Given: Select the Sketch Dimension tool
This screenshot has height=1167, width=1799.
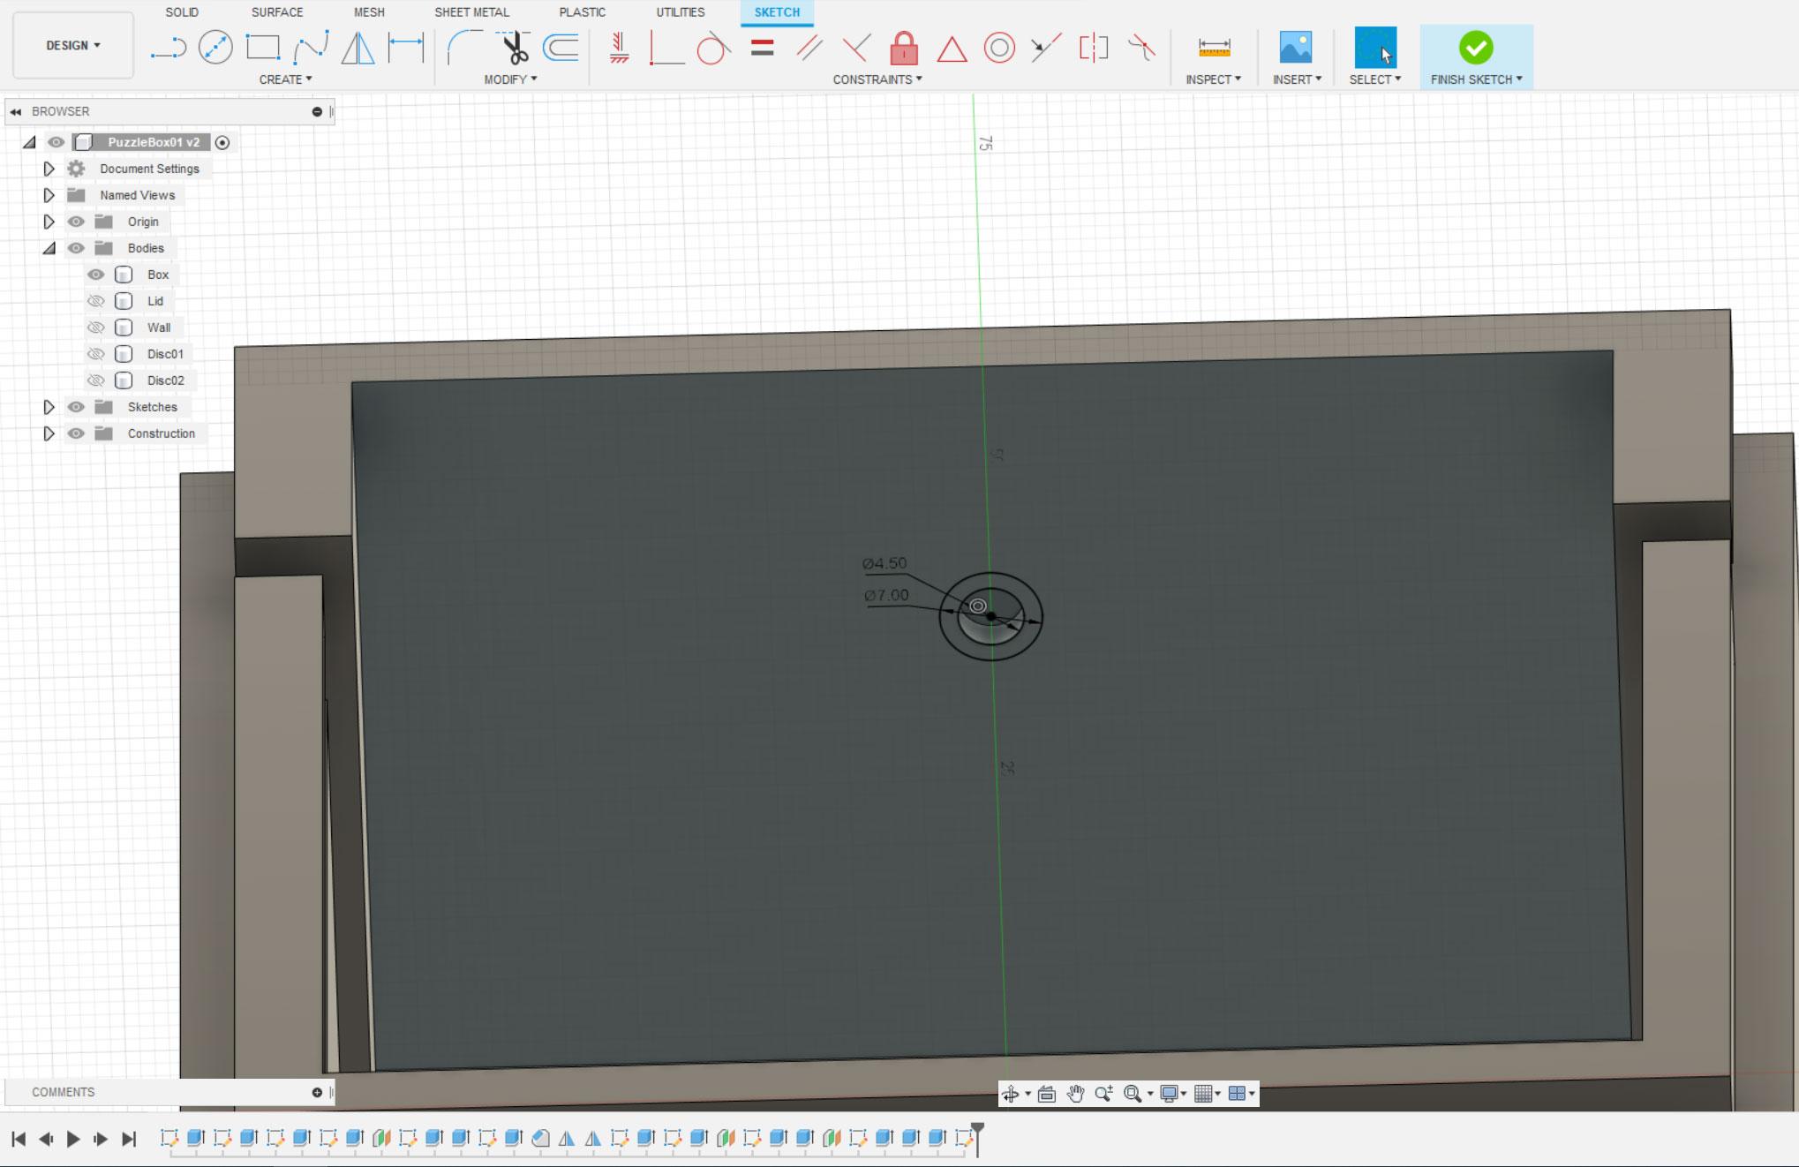Looking at the screenshot, I should 406,48.
